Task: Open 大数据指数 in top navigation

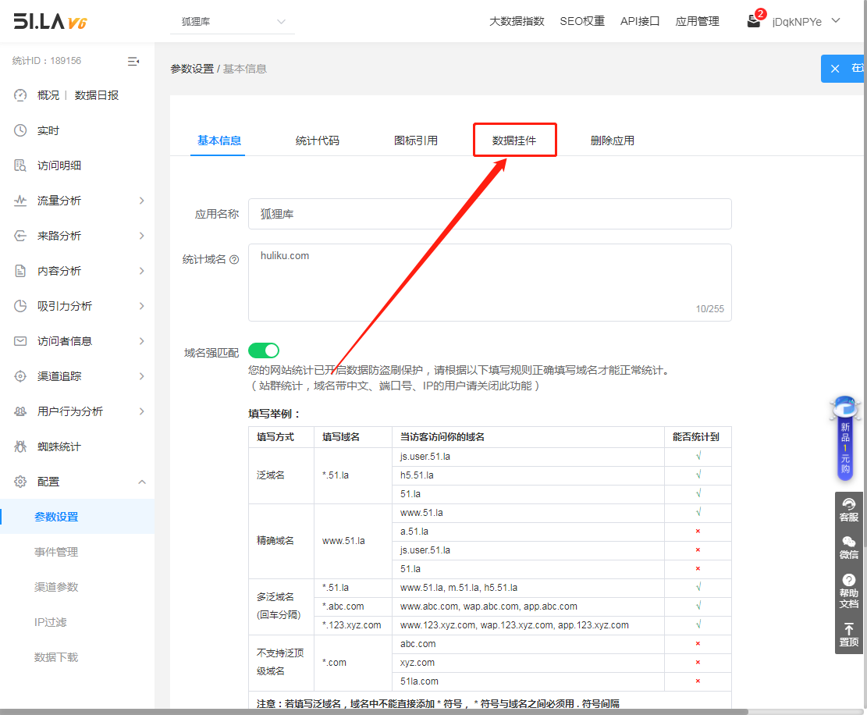Action: (x=517, y=22)
